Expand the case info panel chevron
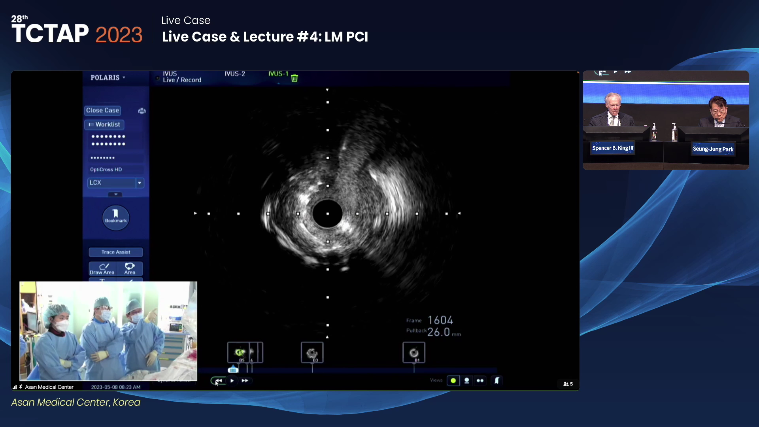This screenshot has height=427, width=759. 115,194
